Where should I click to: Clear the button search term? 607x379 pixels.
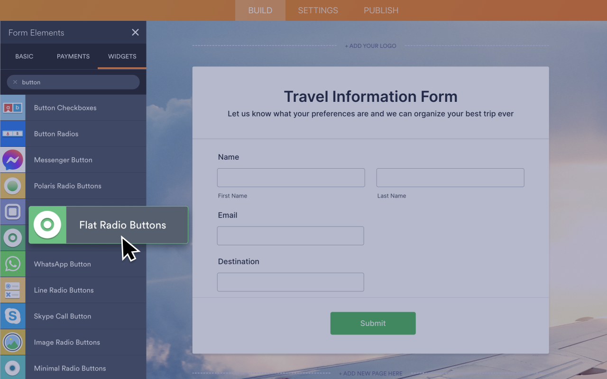[15, 82]
